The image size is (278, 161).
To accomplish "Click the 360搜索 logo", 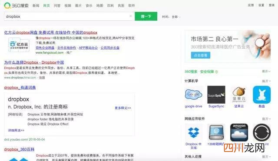I will click(17, 6).
